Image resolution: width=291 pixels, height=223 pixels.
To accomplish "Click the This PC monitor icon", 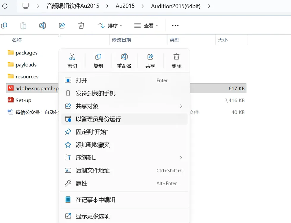I will click(26, 6).
